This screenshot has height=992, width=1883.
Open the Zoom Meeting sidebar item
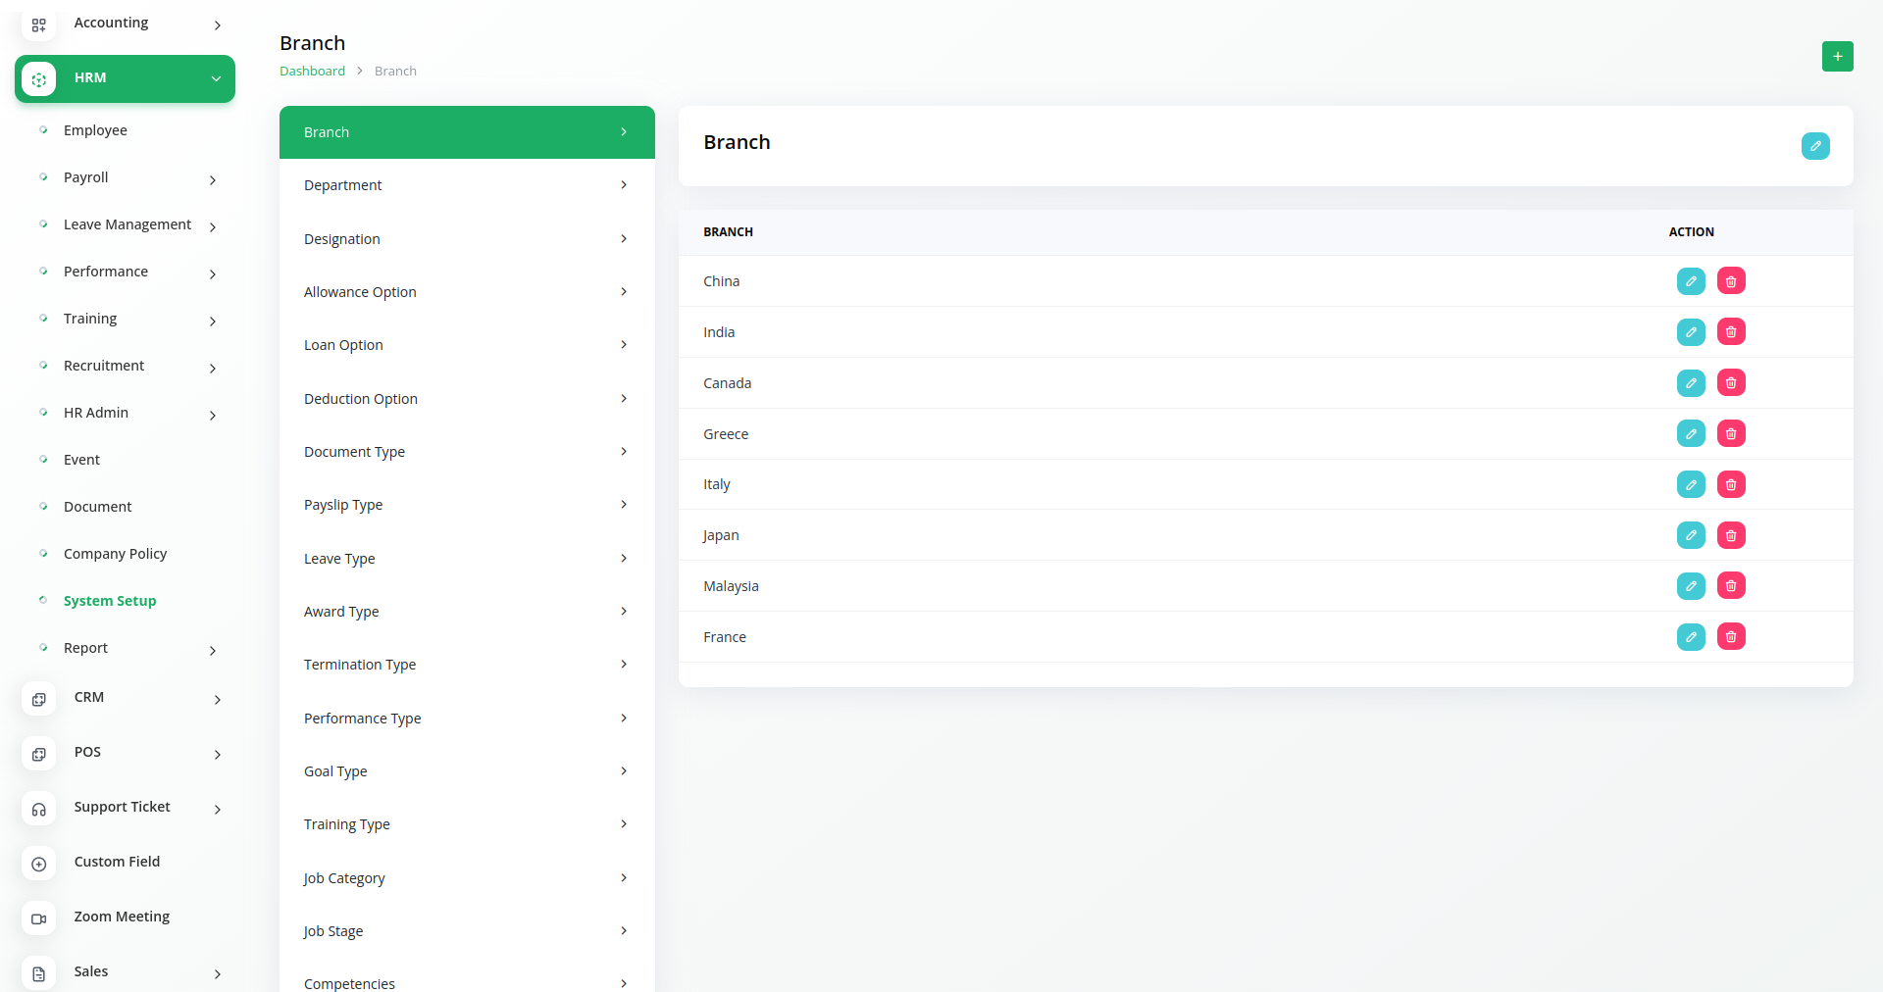[x=122, y=917]
